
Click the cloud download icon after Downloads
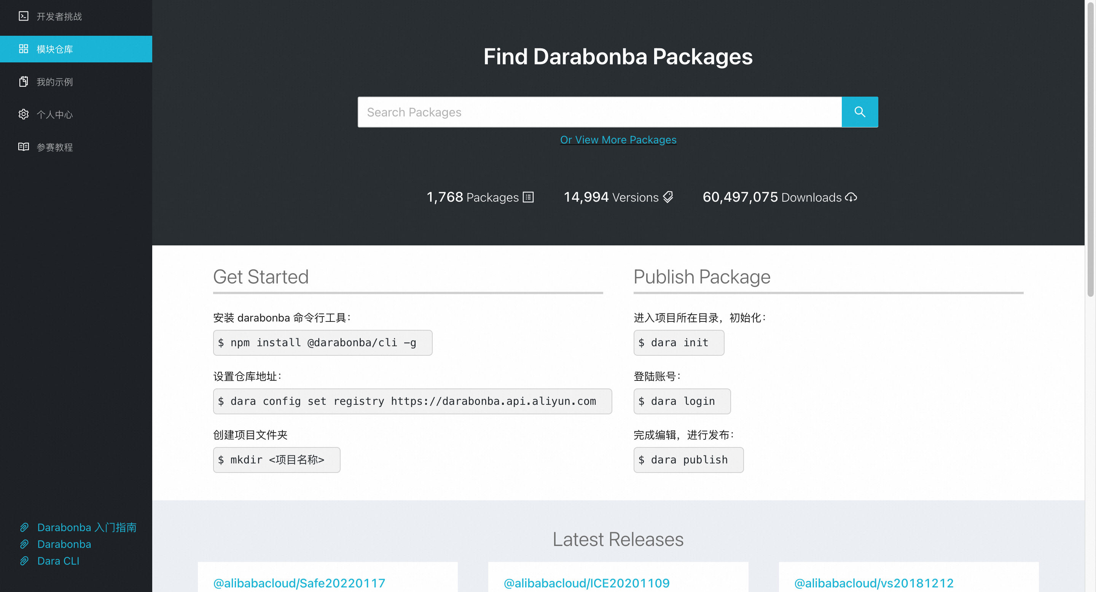point(851,197)
